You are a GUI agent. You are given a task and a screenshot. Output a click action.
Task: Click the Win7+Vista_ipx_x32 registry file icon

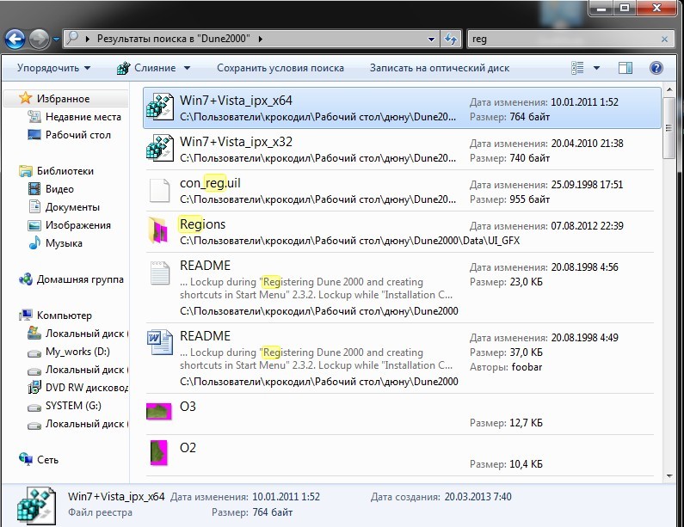click(x=160, y=148)
